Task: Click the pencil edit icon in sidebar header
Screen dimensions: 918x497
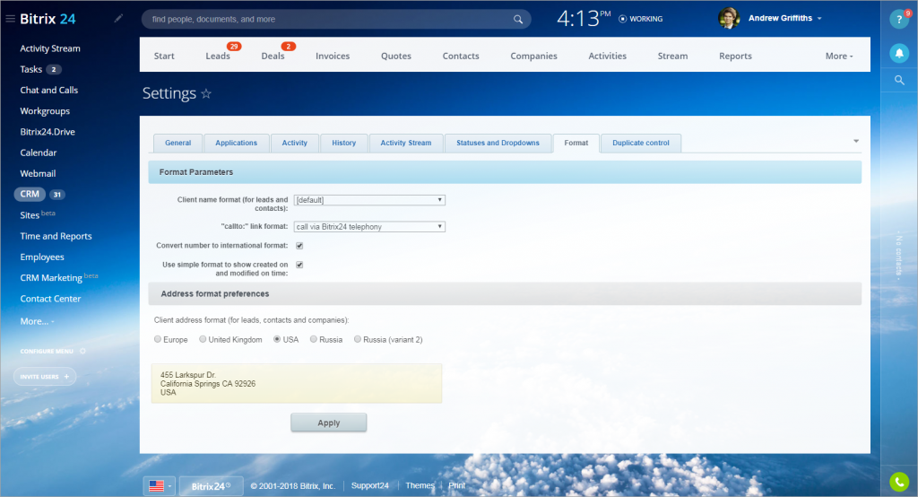Action: tap(118, 19)
